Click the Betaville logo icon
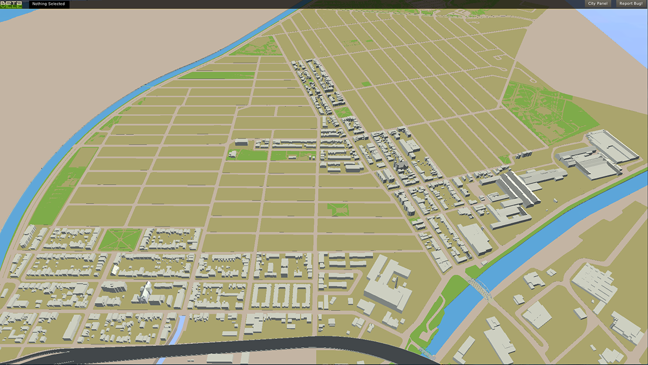 [x=11, y=4]
